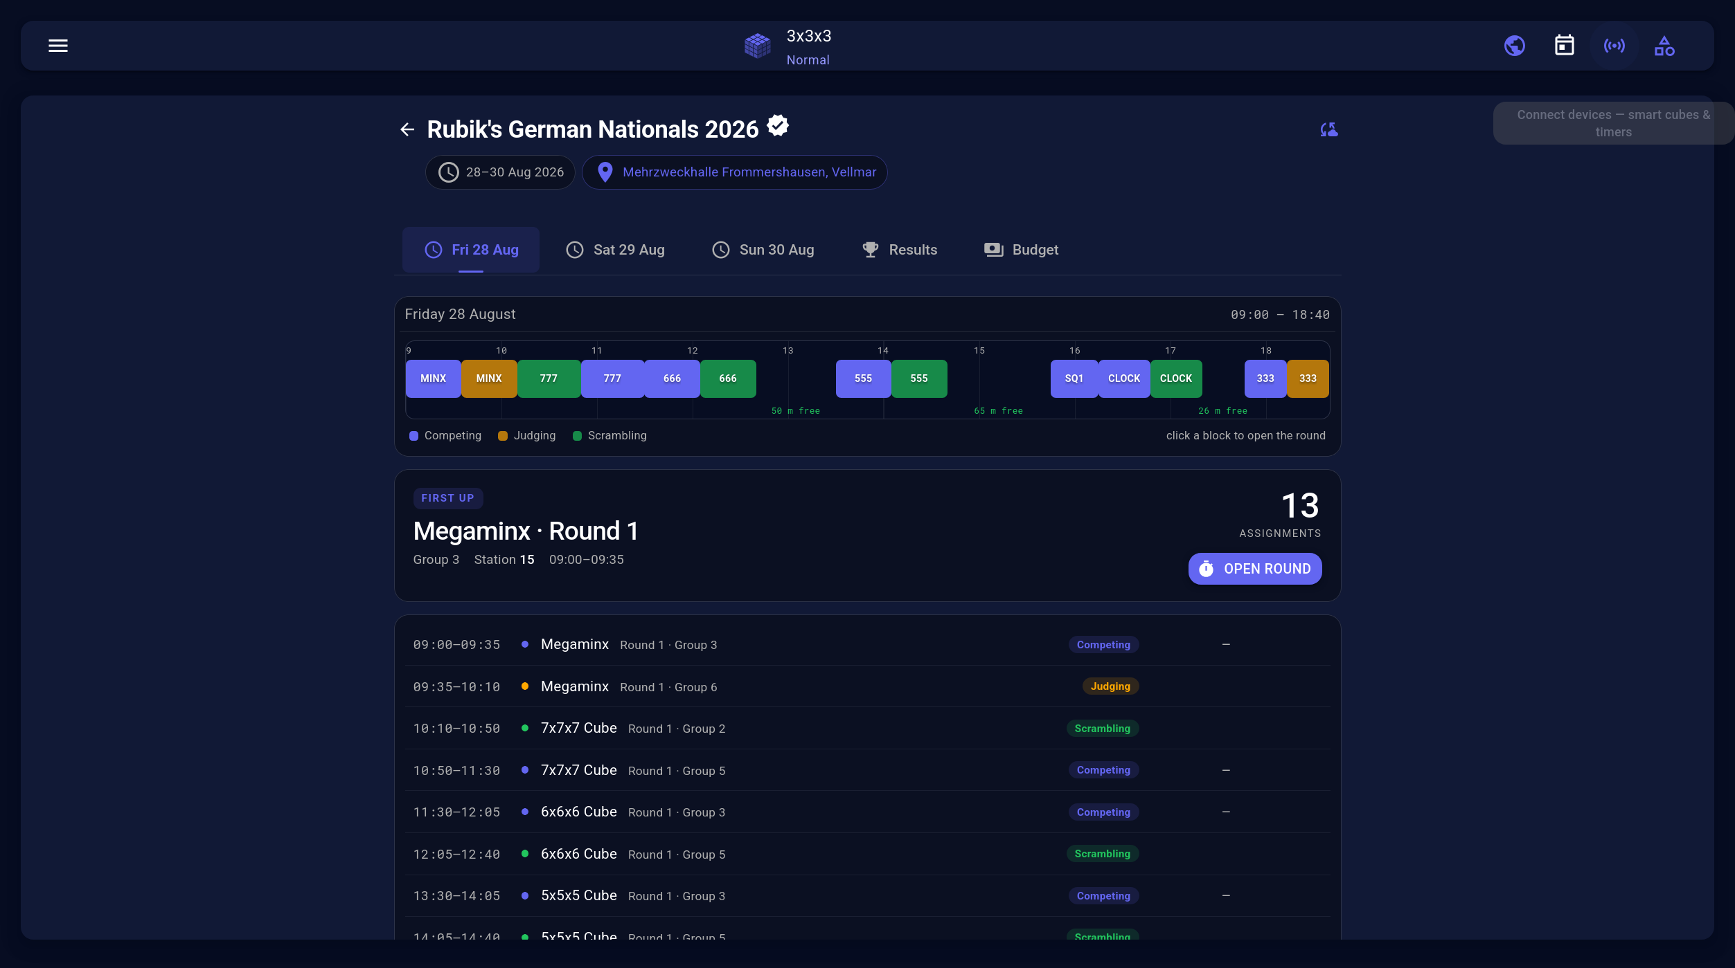Switch to the Fri 28 Aug tab

(471, 250)
